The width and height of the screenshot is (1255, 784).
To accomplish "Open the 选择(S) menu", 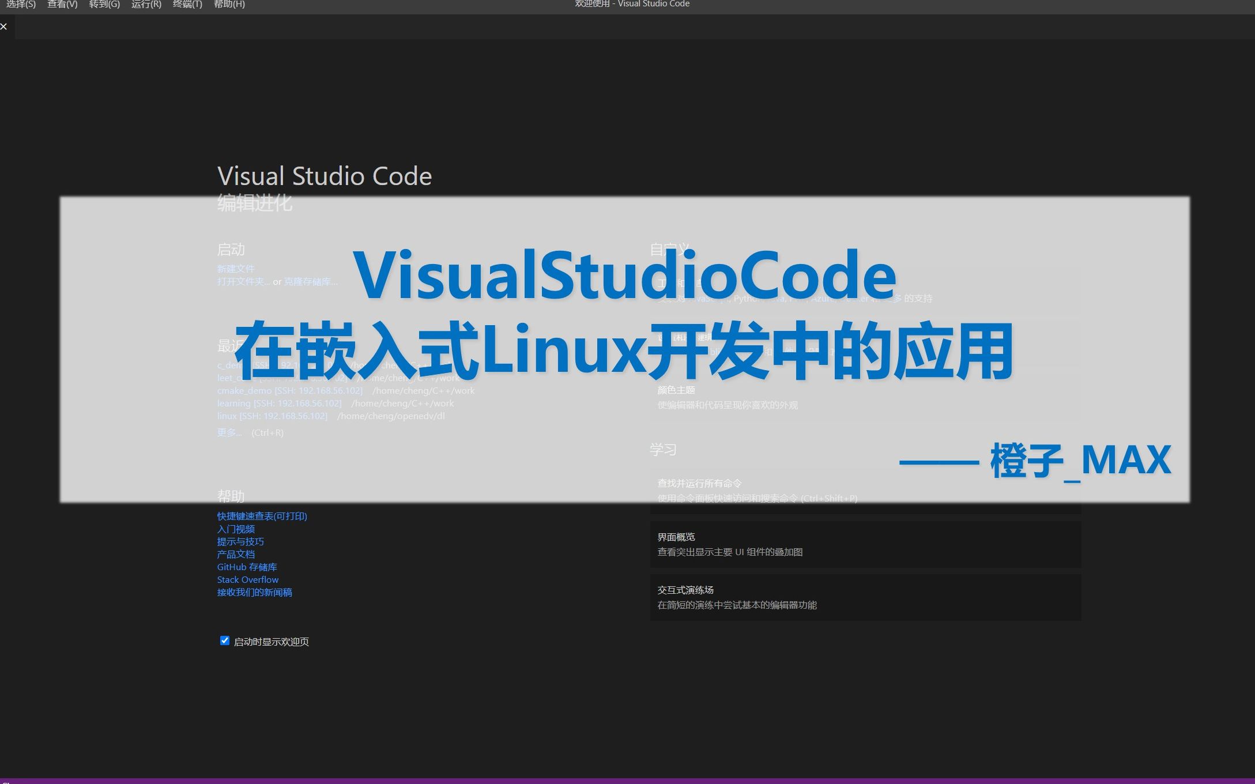I will [21, 5].
